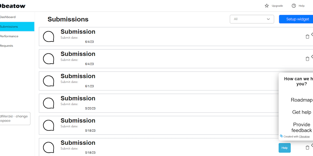This screenshot has height=156, width=313.
Task: Select Provide feedback option
Action: tap(301, 127)
